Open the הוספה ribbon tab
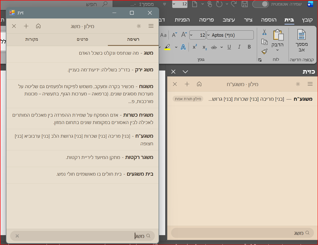 269,20
